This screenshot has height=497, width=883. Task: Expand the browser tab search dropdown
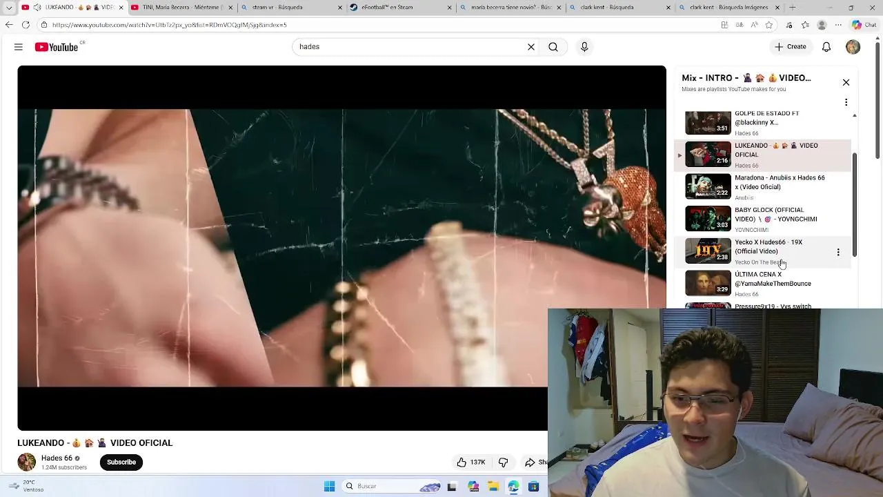pyautogui.click(x=9, y=8)
